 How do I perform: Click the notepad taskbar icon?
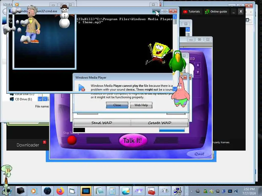click(100, 191)
